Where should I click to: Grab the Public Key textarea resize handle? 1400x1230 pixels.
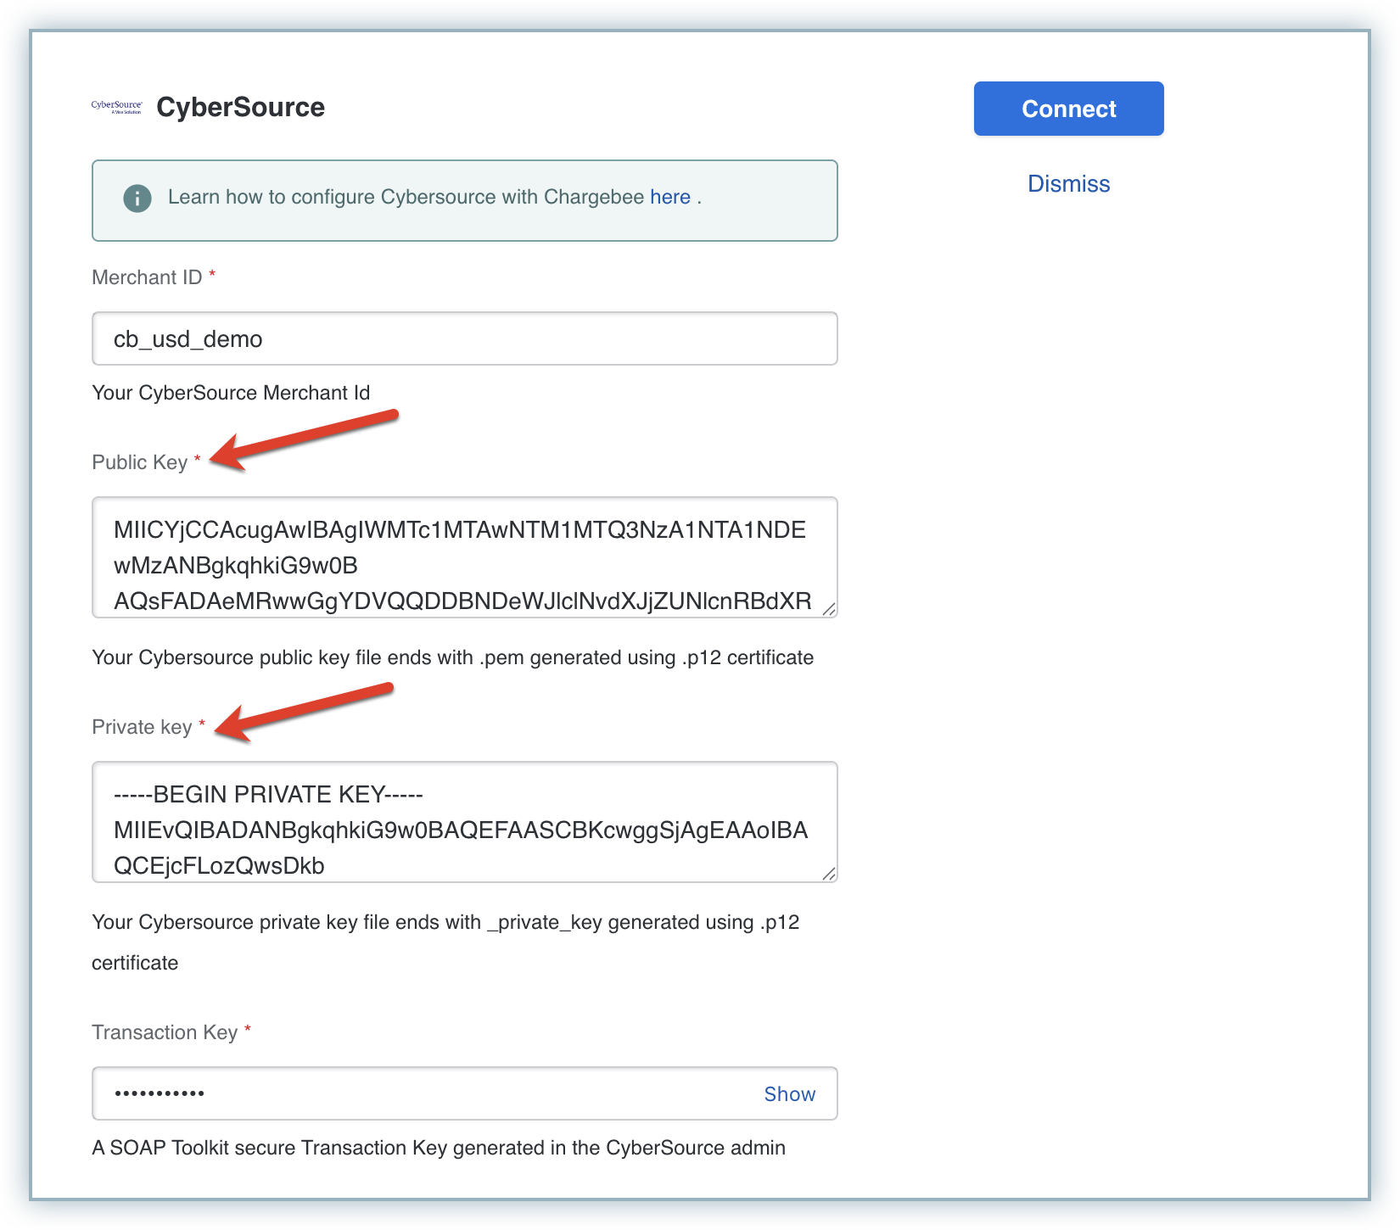point(829,609)
